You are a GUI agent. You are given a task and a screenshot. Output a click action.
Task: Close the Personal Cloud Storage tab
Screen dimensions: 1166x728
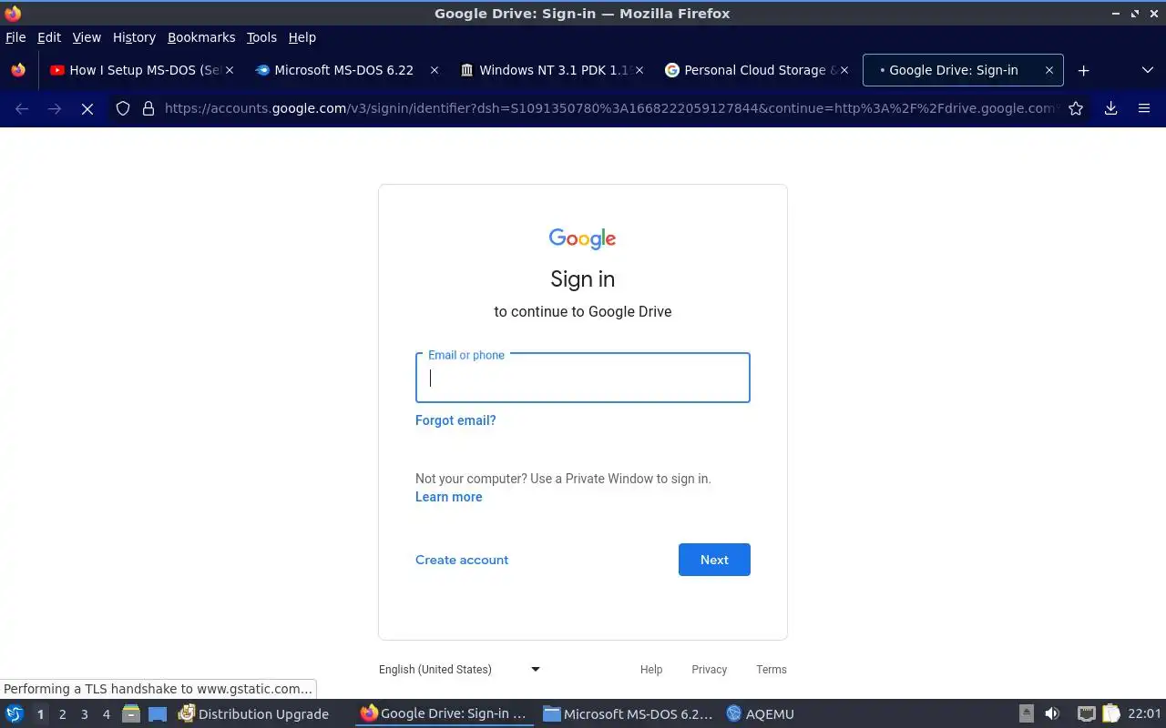(x=844, y=70)
